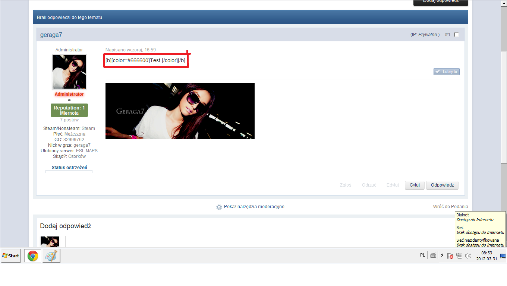
Task: Expand hidden system tray icons
Action: coord(443,255)
